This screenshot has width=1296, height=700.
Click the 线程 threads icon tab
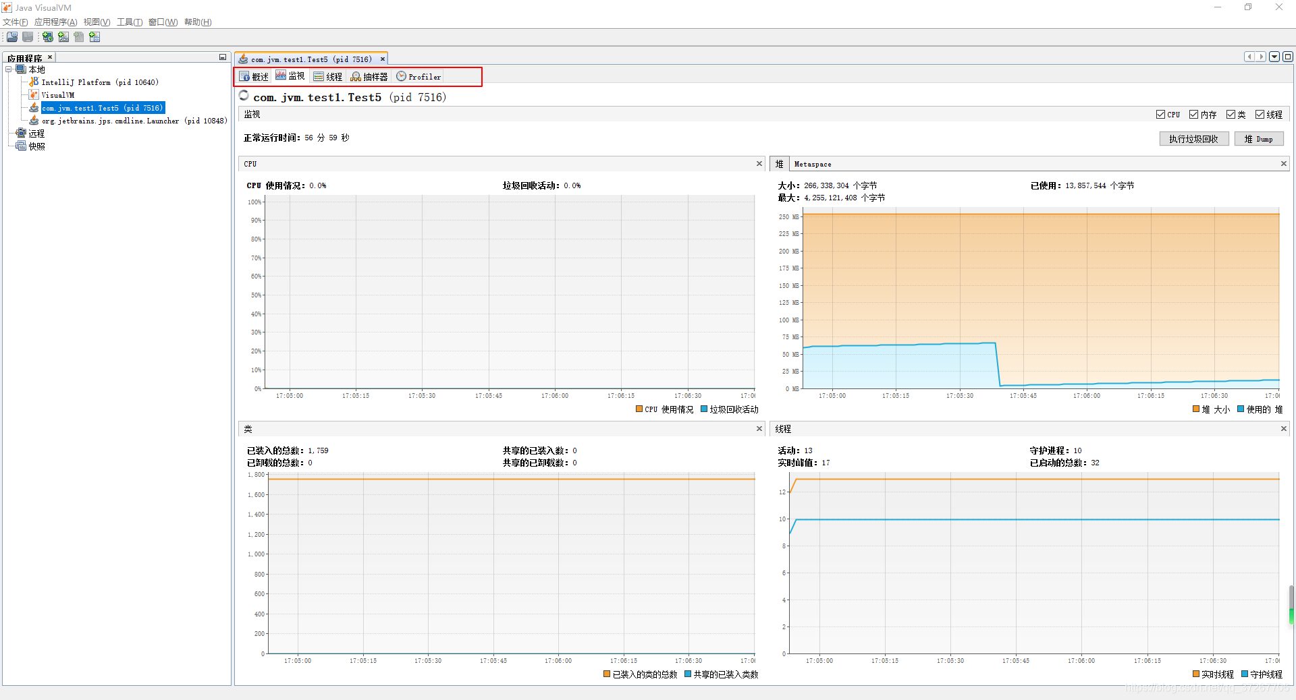tap(319, 76)
